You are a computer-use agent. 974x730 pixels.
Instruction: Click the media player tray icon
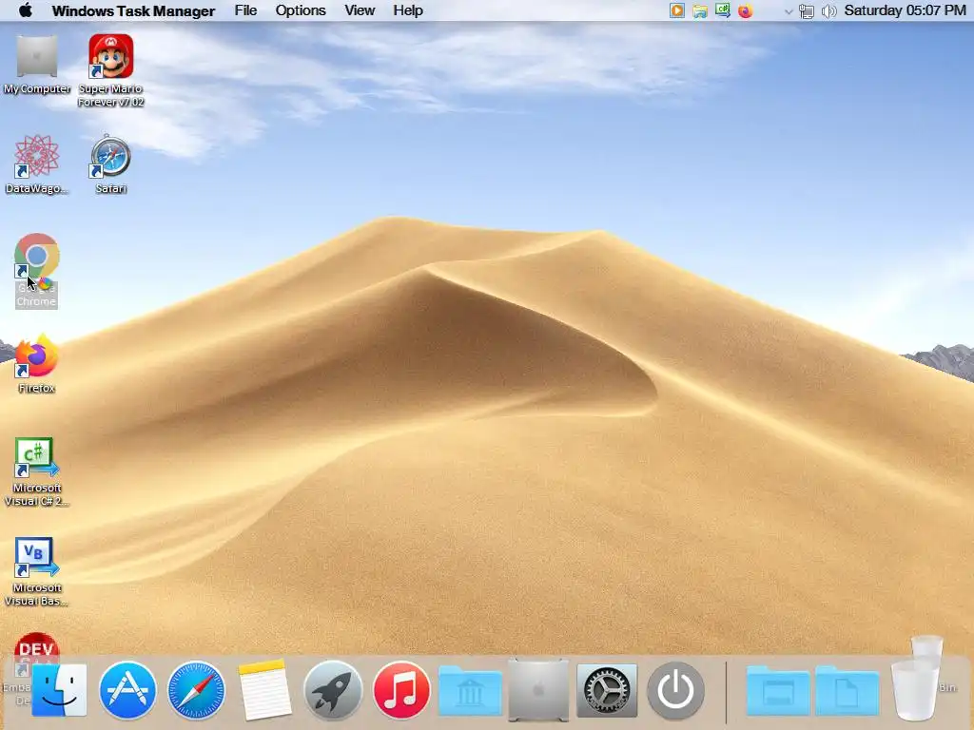[x=677, y=10]
